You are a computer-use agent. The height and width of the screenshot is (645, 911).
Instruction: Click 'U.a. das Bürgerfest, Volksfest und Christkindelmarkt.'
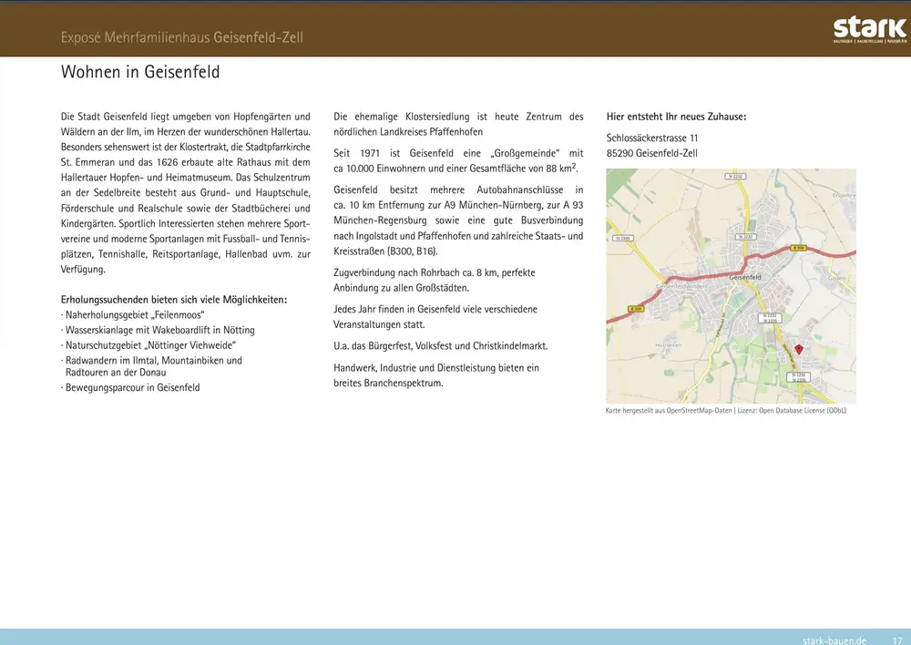(x=441, y=346)
